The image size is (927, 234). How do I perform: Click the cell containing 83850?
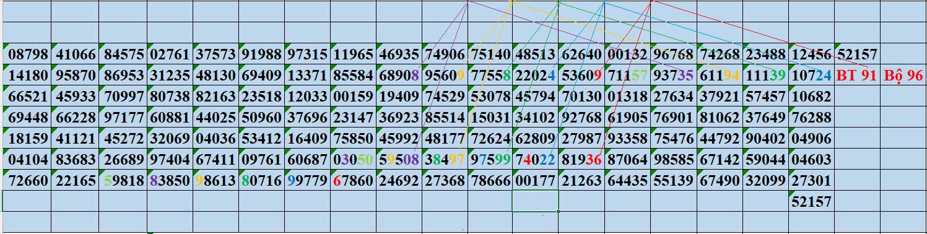coord(170,181)
